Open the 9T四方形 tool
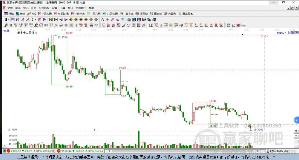The width and height of the screenshot is (299, 160). (x=110, y=14)
